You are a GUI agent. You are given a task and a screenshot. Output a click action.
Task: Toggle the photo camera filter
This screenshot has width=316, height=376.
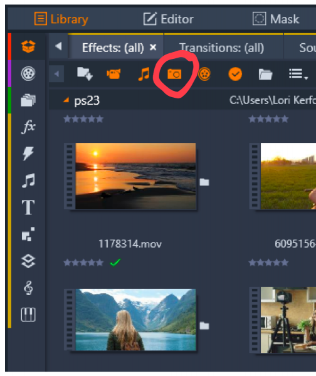tap(174, 74)
